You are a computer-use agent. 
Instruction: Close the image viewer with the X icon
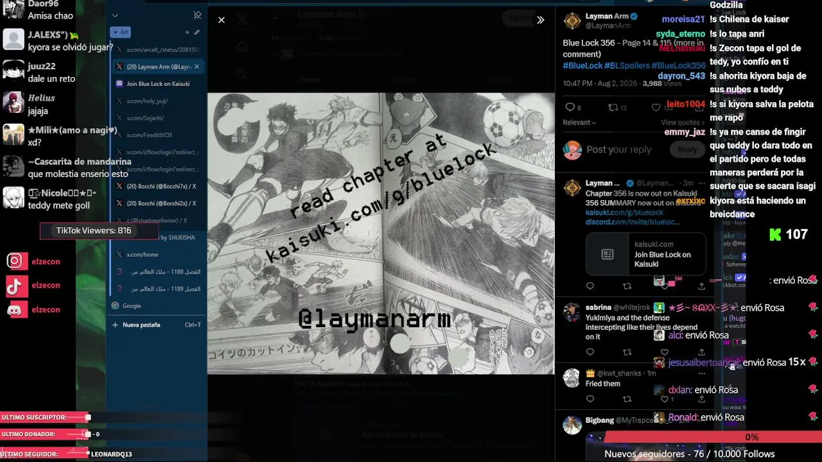pyautogui.click(x=222, y=20)
